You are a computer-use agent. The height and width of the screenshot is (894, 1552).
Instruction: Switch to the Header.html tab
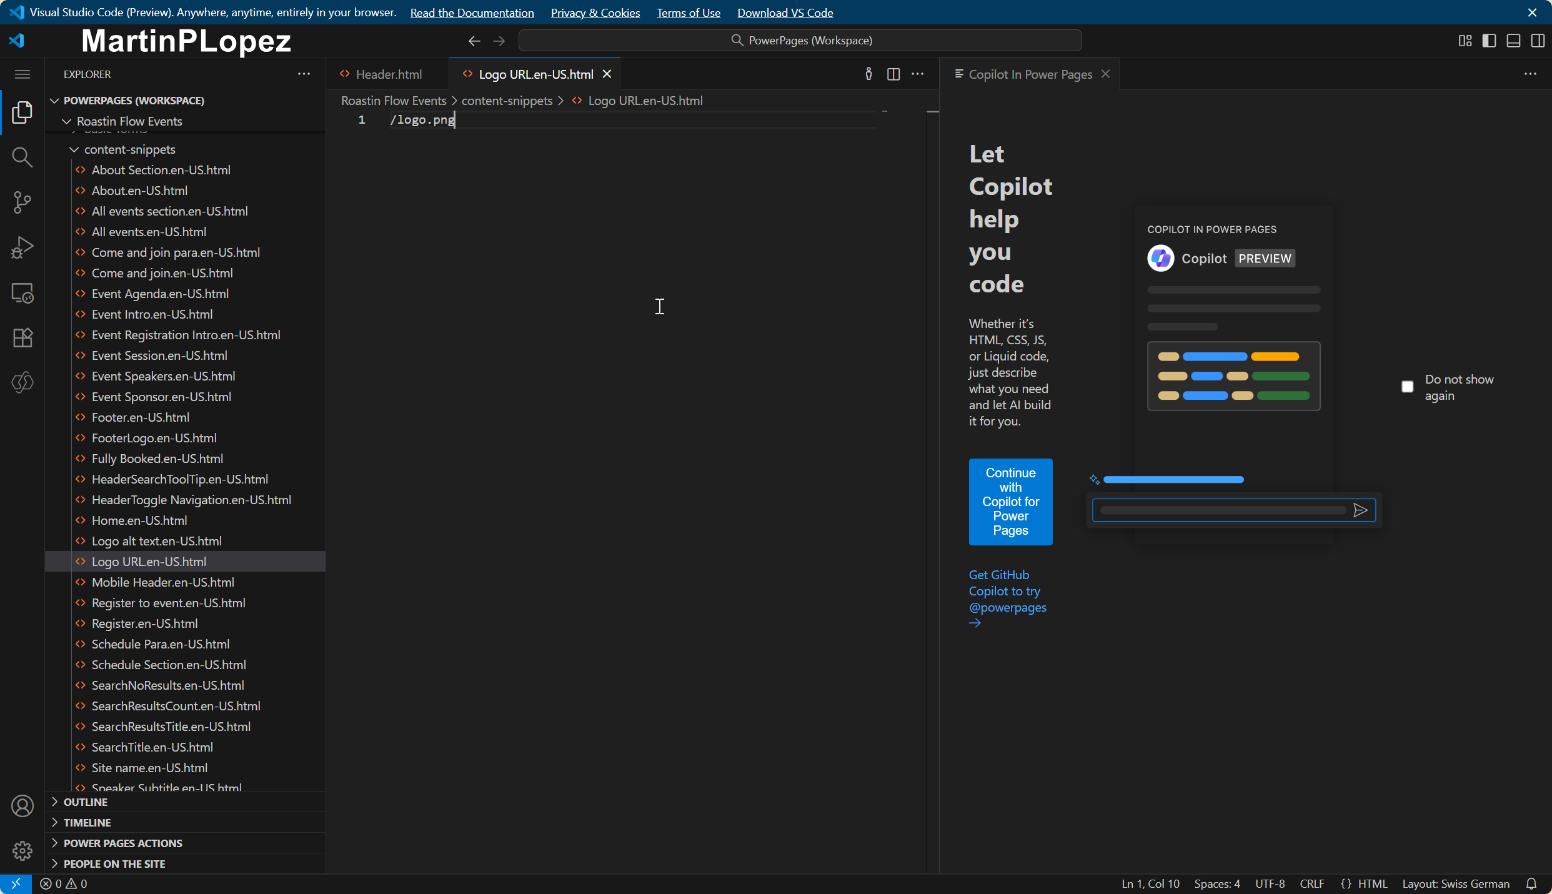[388, 74]
